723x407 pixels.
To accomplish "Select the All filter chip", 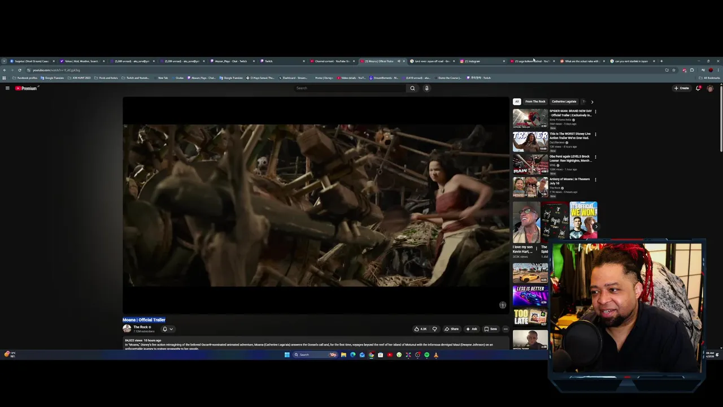I will (516, 102).
